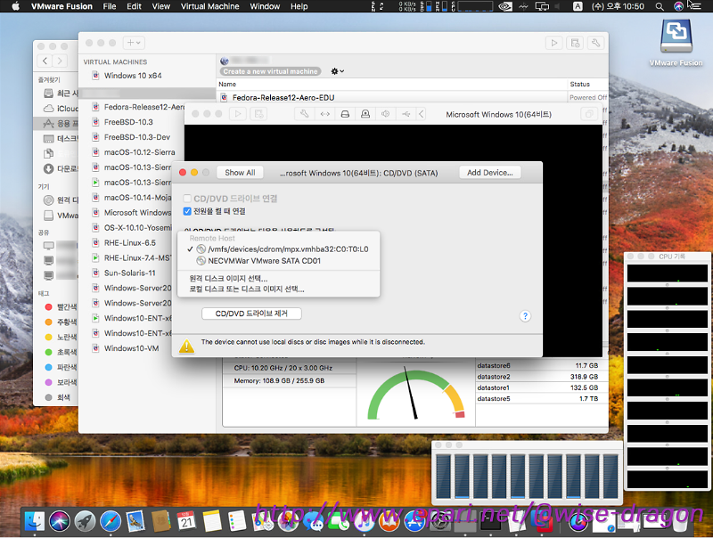Open snapshots from the Library window toolbar
This screenshot has width=713, height=538.
pyautogui.click(x=575, y=43)
